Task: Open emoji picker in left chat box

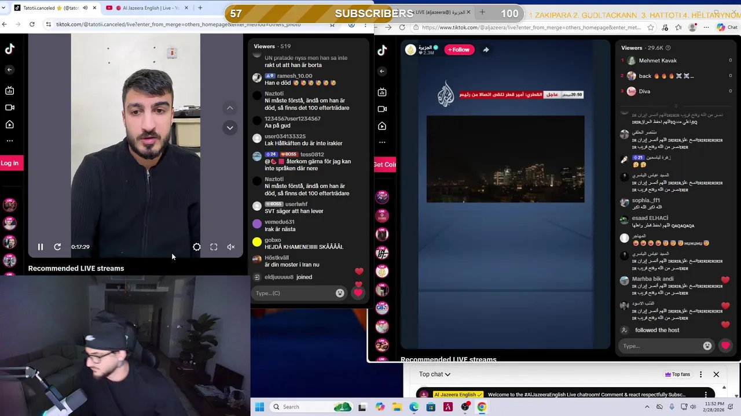Action: click(340, 293)
